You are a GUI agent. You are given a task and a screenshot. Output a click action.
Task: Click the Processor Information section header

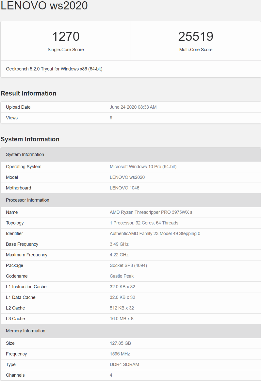coord(27,200)
